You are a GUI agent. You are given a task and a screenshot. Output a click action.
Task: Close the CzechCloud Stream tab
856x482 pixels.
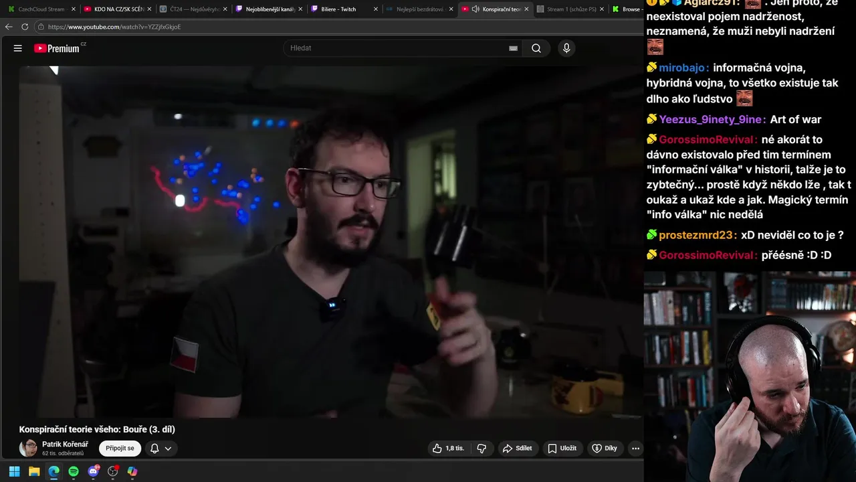72,9
